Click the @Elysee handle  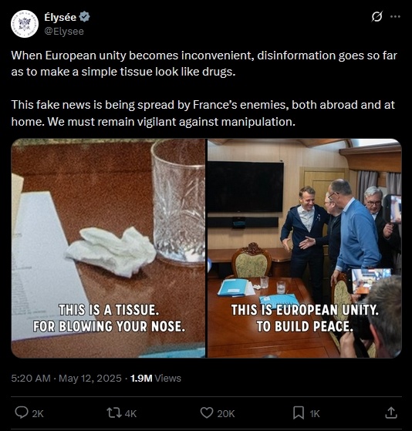click(64, 32)
